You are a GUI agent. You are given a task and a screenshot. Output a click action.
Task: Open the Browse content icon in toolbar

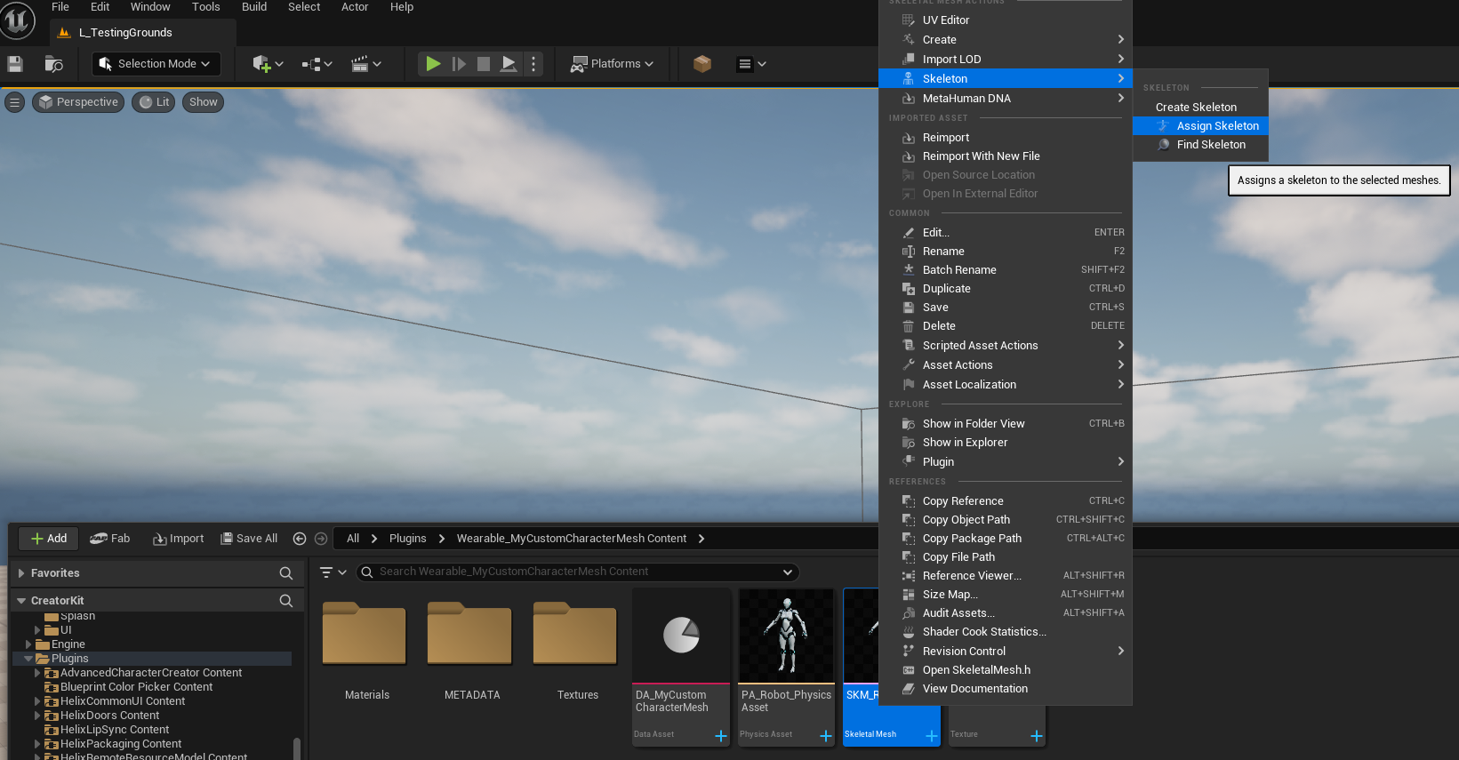tap(53, 64)
